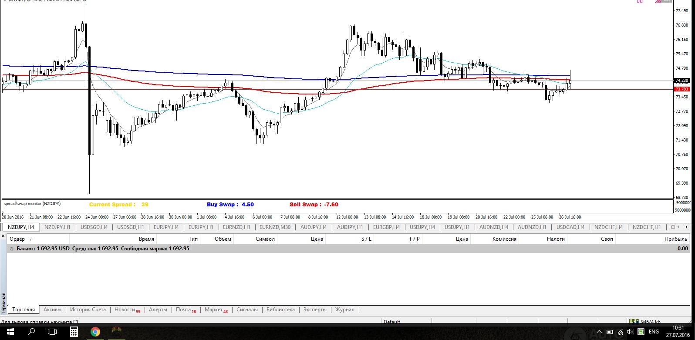Select the EURGBP,H4 chart tab
This screenshot has height=340, width=695.
click(386, 227)
